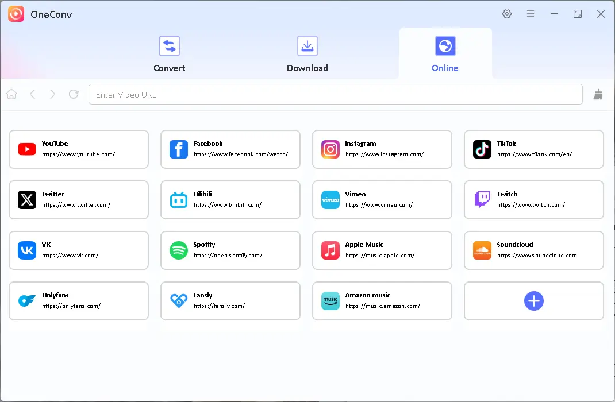Click the Enter Video URL field
This screenshot has width=615, height=402.
335,95
